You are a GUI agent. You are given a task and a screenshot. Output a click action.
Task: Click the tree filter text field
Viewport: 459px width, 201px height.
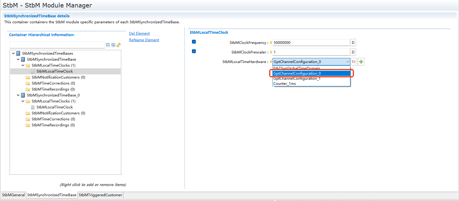tap(57, 45)
